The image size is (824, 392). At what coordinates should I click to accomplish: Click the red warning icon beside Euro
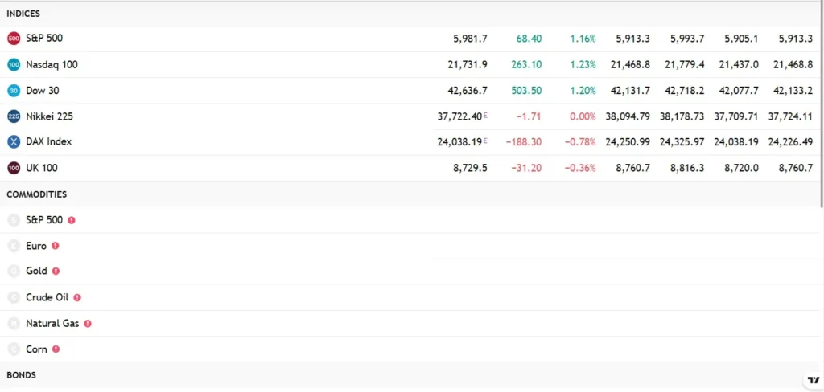pos(56,246)
